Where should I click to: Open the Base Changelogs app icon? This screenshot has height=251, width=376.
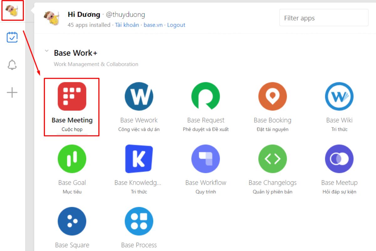(x=273, y=159)
